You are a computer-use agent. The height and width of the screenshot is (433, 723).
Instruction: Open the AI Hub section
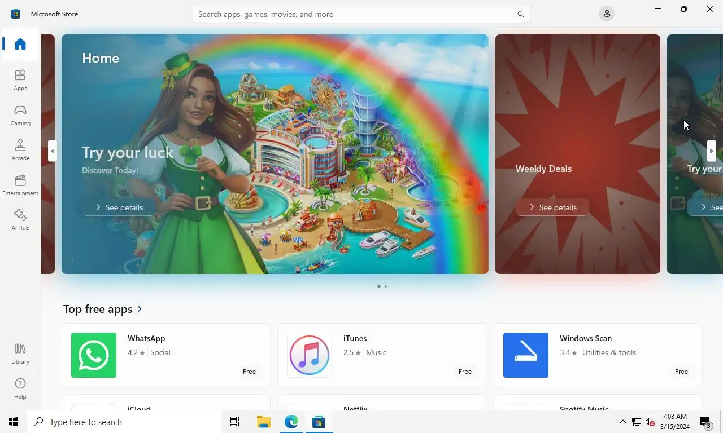[20, 220]
